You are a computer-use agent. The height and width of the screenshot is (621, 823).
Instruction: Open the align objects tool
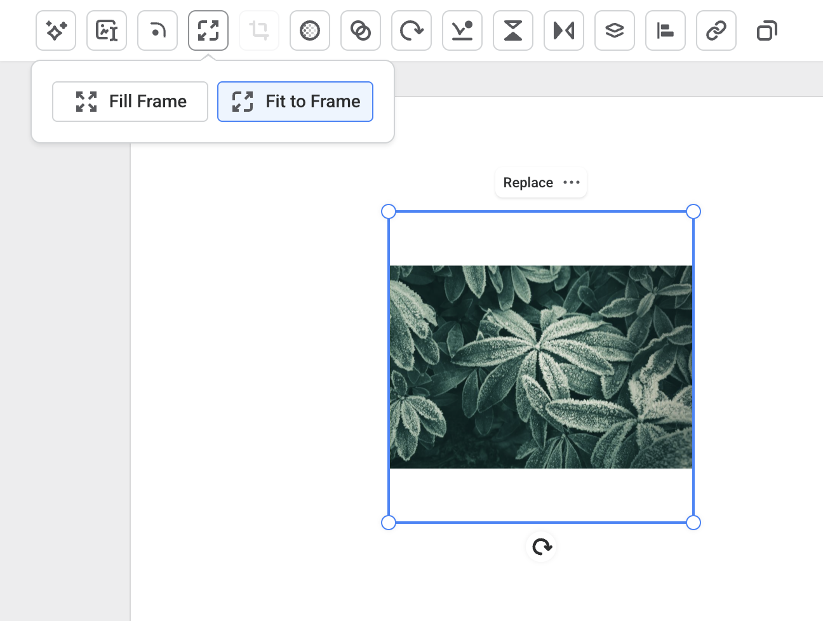tap(666, 30)
